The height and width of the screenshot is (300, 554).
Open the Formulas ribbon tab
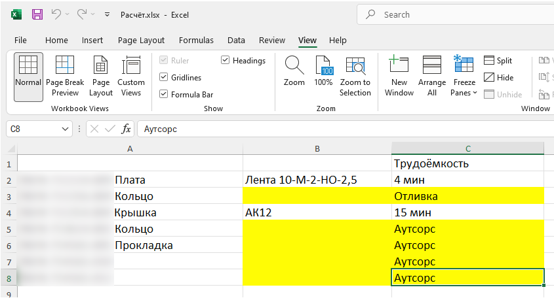click(x=196, y=41)
